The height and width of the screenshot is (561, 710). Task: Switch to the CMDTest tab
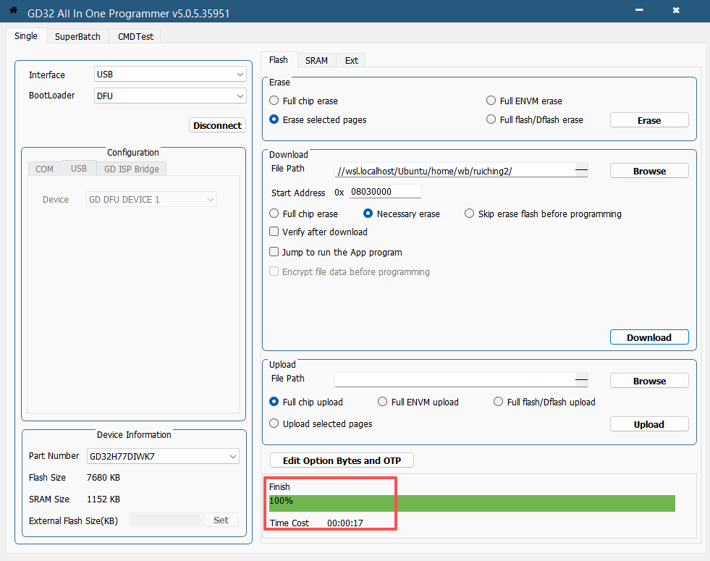tap(135, 36)
